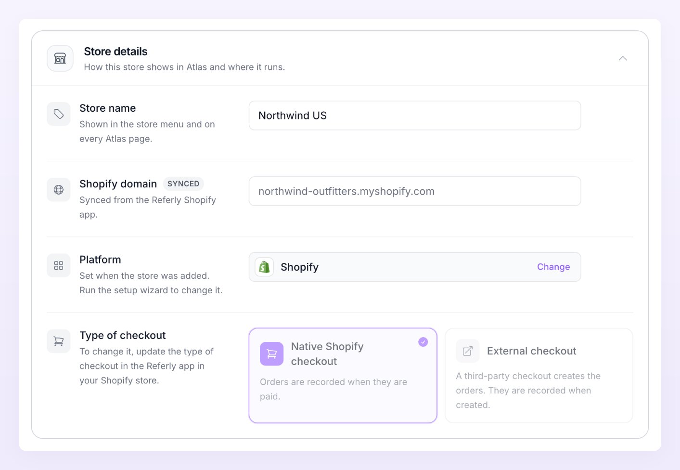Image resolution: width=680 pixels, height=470 pixels.
Task: Click the storefront icon beside Store details
Action: pyautogui.click(x=60, y=58)
